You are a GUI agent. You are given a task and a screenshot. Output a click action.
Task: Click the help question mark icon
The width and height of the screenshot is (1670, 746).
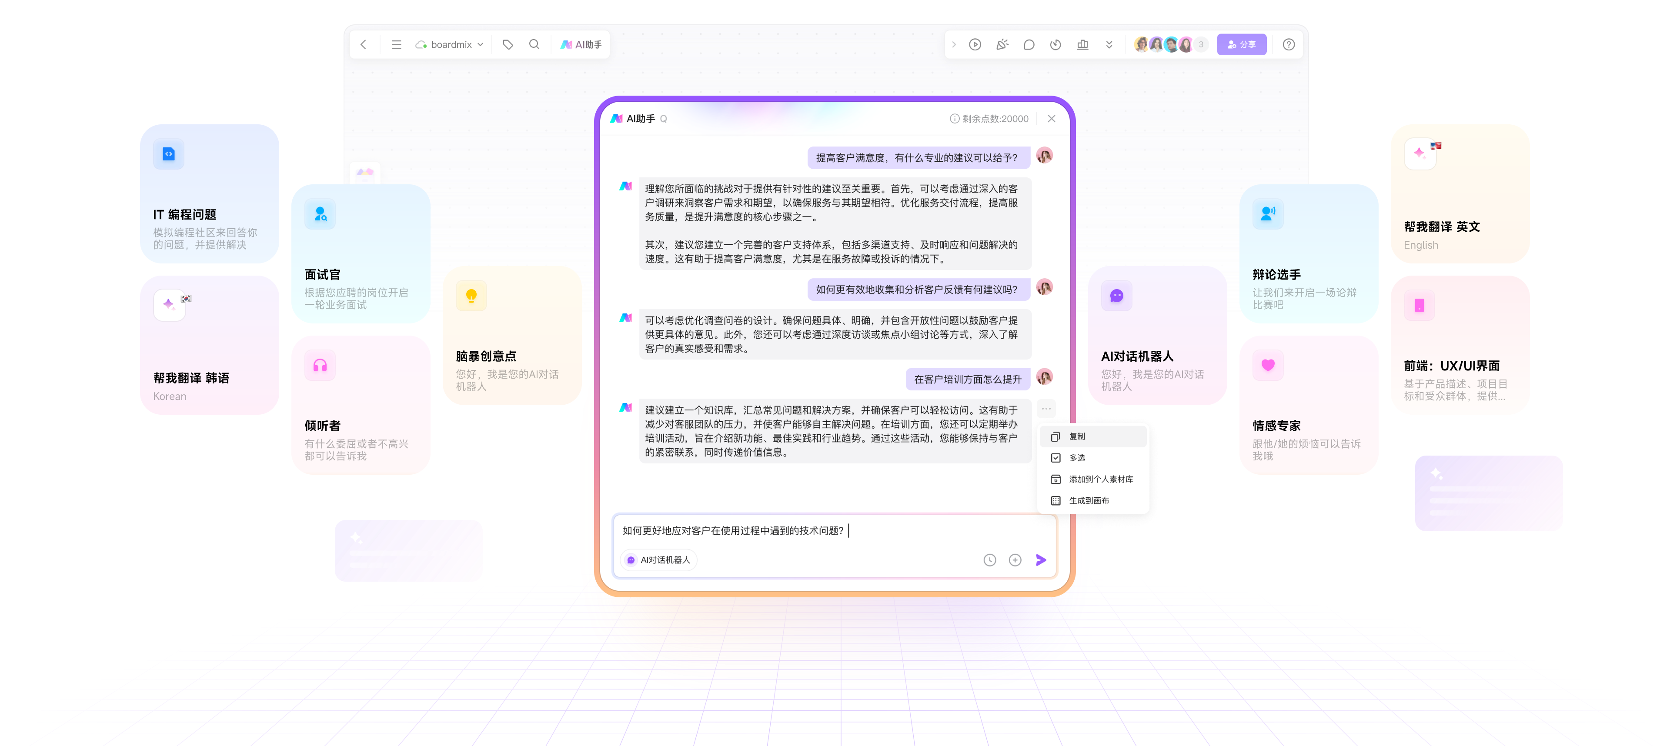tap(1289, 44)
